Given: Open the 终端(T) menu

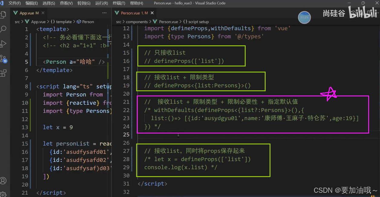Looking at the screenshot, I should point(119,3).
